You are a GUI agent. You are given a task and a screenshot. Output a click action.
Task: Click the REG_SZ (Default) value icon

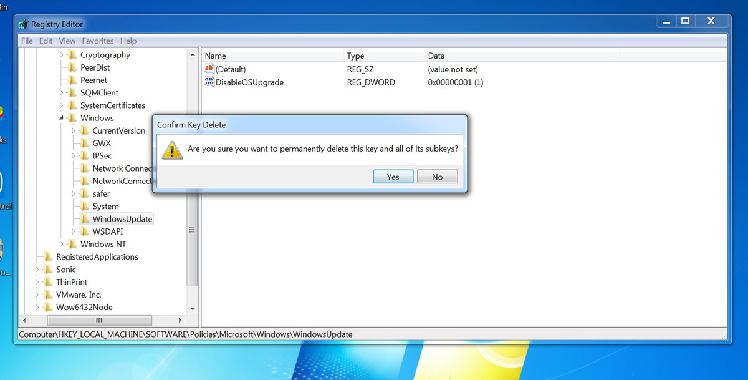tap(209, 69)
